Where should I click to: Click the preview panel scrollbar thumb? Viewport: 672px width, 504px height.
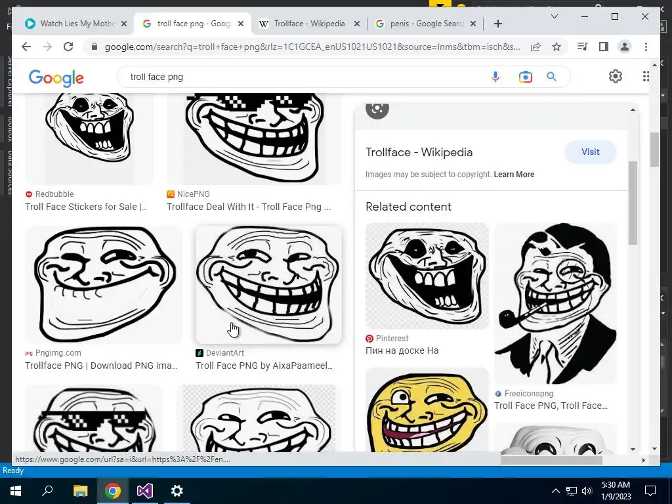pyautogui.click(x=633, y=203)
